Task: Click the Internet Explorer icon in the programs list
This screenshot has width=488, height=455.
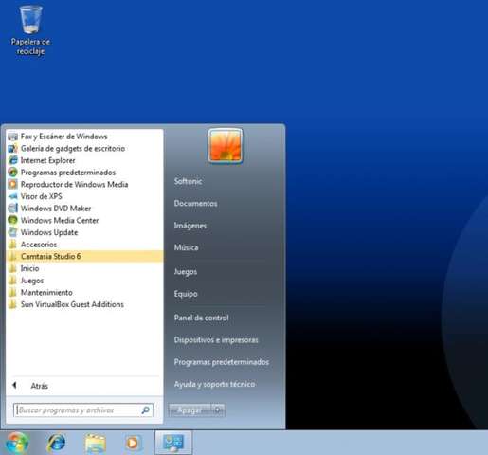Action: click(x=13, y=160)
